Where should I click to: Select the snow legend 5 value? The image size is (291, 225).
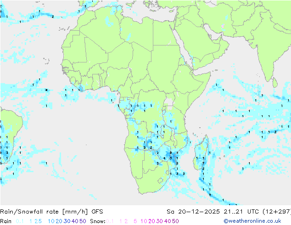pyautogui.click(x=135, y=221)
